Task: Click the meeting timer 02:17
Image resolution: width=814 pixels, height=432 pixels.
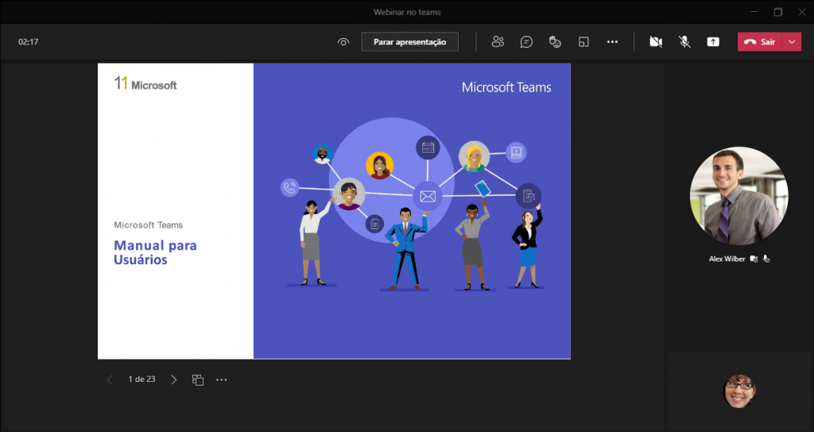Action: pyautogui.click(x=29, y=42)
